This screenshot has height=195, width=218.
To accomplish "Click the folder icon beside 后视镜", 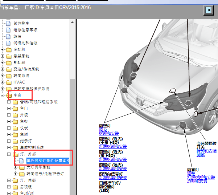I will click(x=15, y=187).
